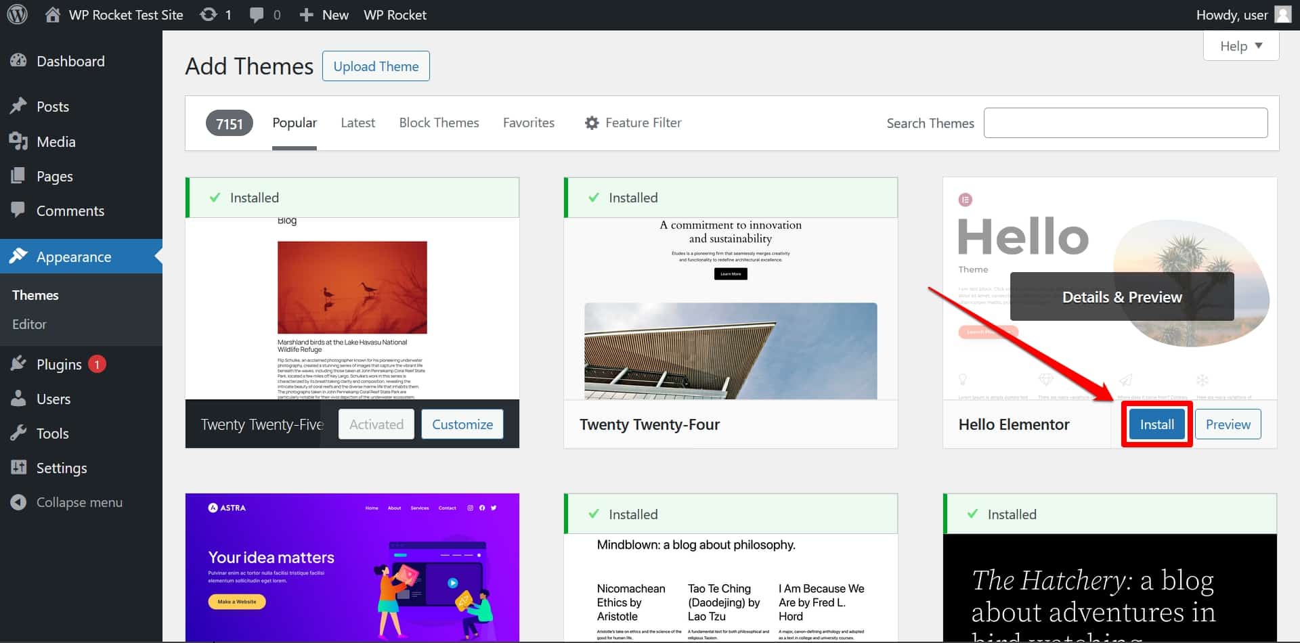This screenshot has width=1300, height=643.
Task: Switch to the Block Themes tab
Action: pos(439,123)
